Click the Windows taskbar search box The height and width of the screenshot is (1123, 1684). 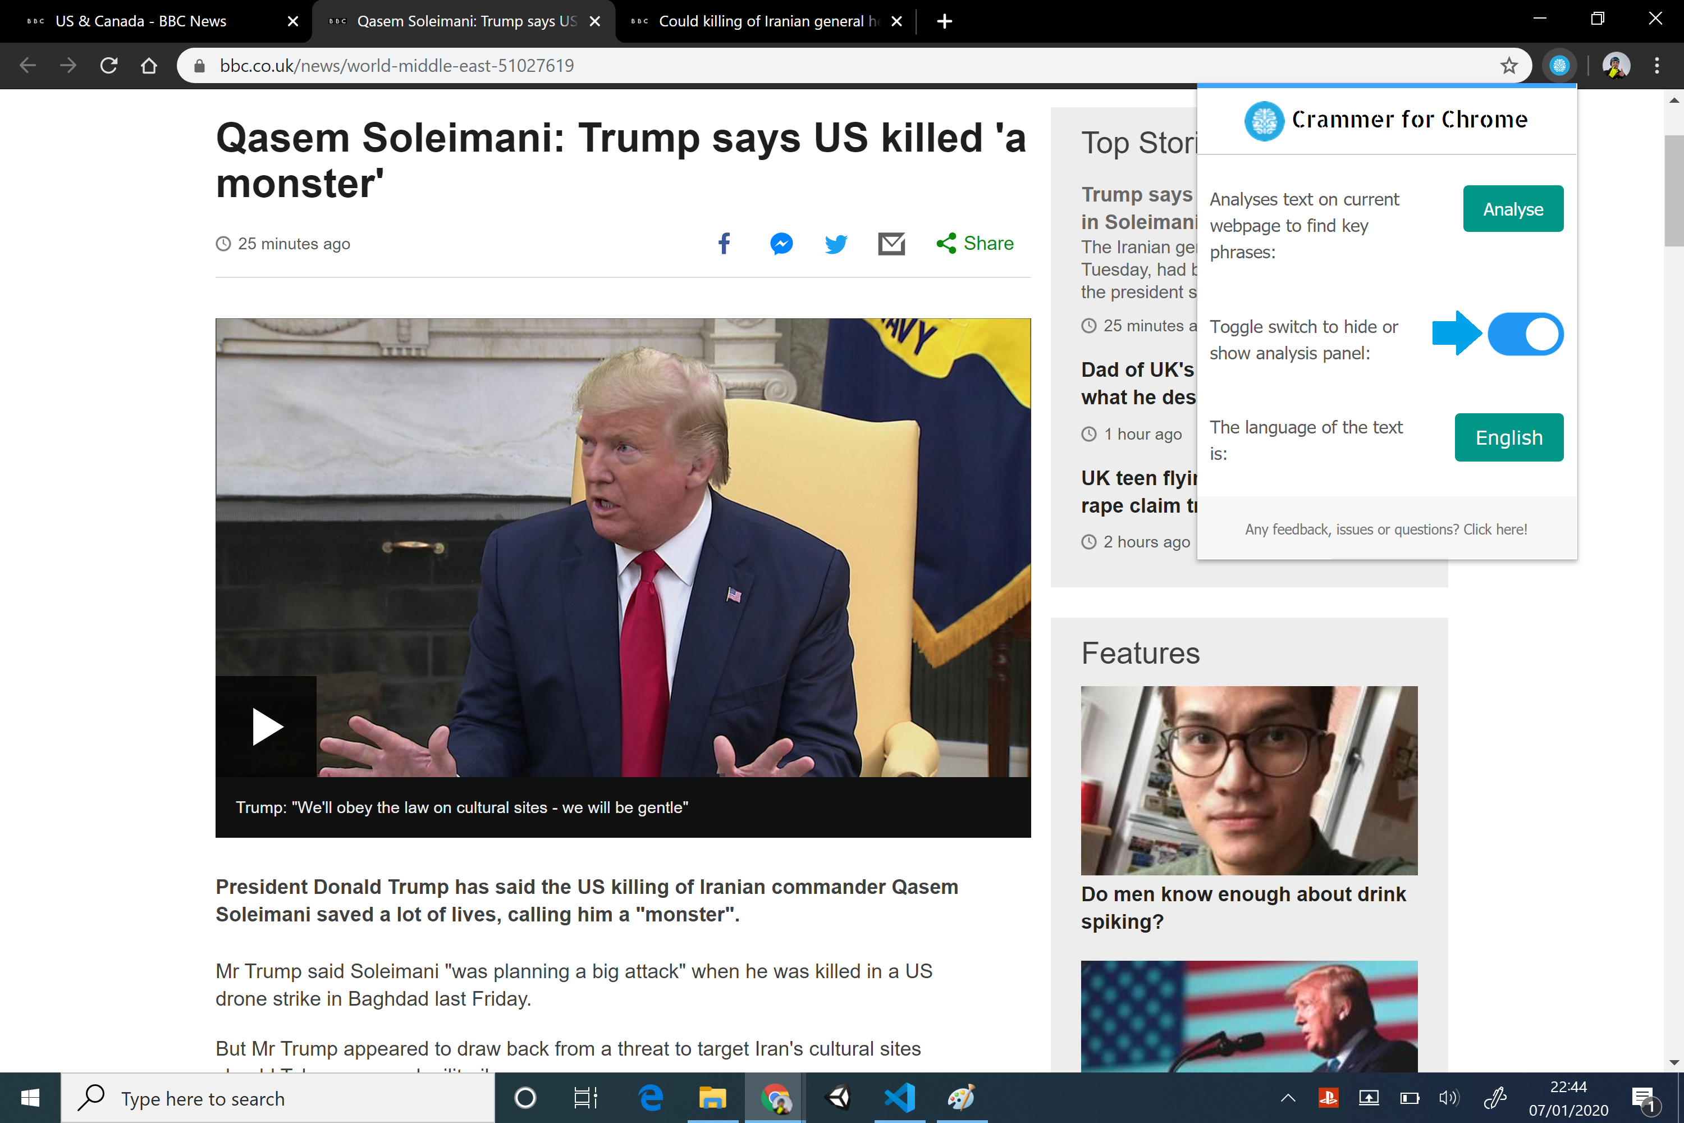tap(278, 1098)
